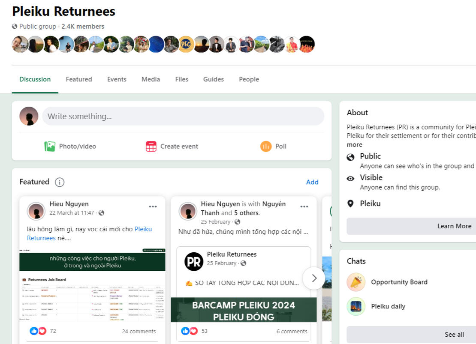Image resolution: width=476 pixels, height=344 pixels.
Task: Click the Create event calendar icon
Action: pyautogui.click(x=151, y=147)
